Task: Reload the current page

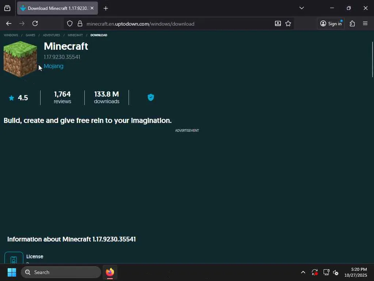Action: tap(35, 23)
